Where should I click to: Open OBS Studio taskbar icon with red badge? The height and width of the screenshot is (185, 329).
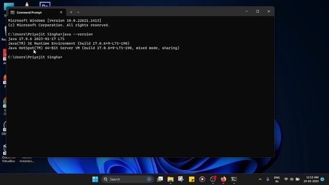(x=213, y=179)
